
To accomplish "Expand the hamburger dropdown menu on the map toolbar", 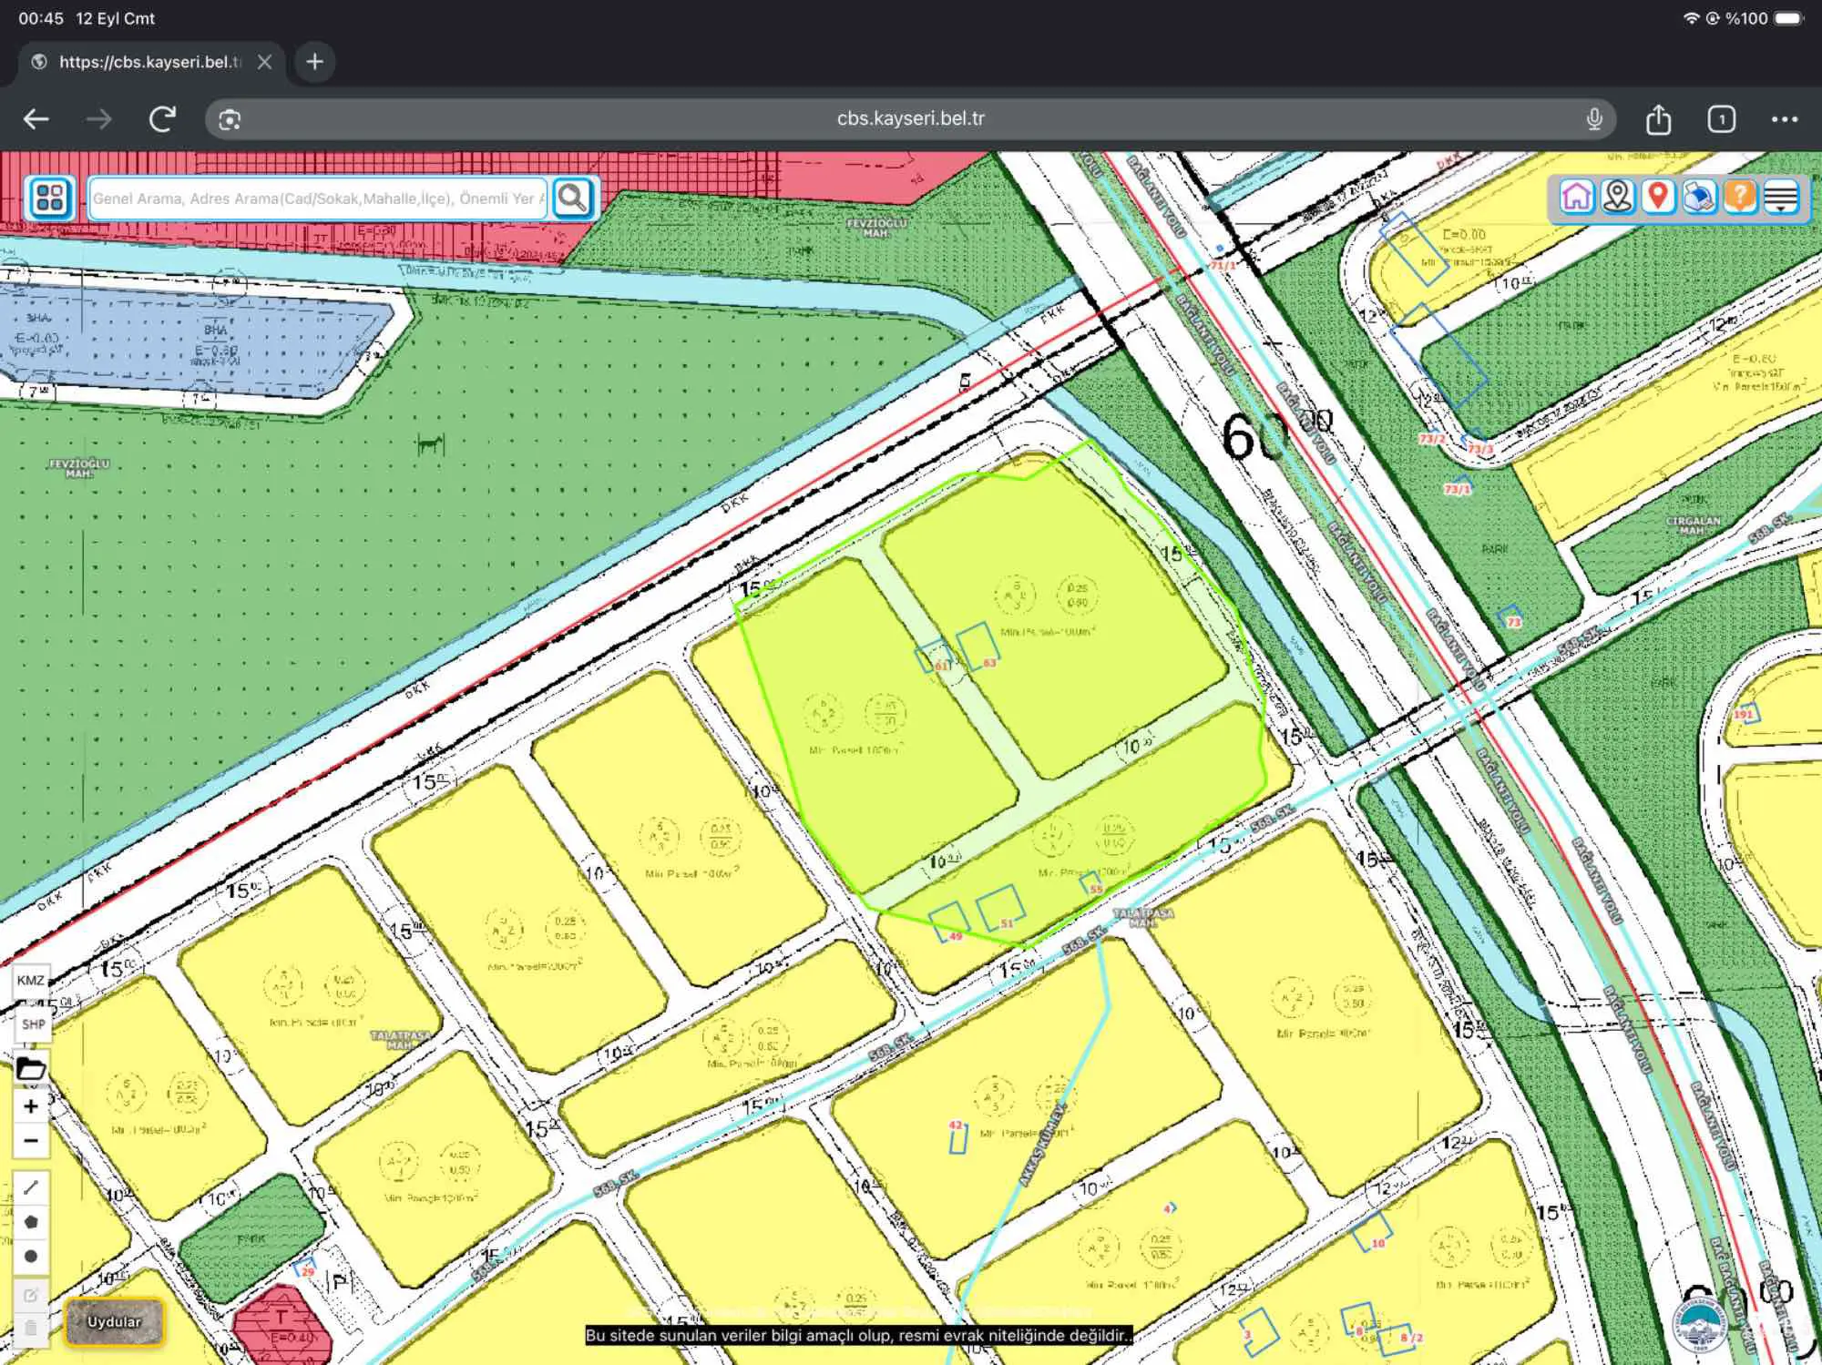I will pos(1781,197).
